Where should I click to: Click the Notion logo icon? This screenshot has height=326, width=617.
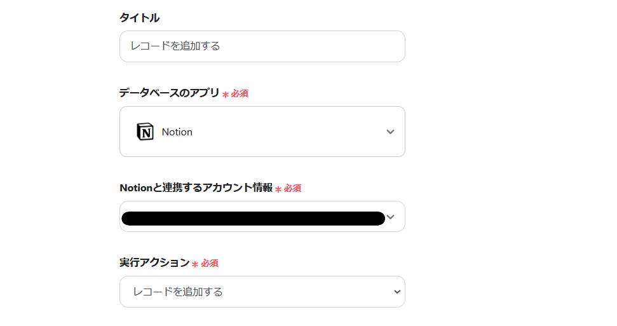pyautogui.click(x=145, y=132)
